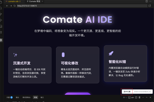Click the URL address field
This screenshot has height=102, width=154.
82,6
